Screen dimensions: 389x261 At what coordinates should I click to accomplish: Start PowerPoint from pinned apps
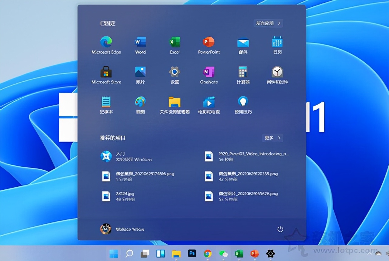point(208,42)
